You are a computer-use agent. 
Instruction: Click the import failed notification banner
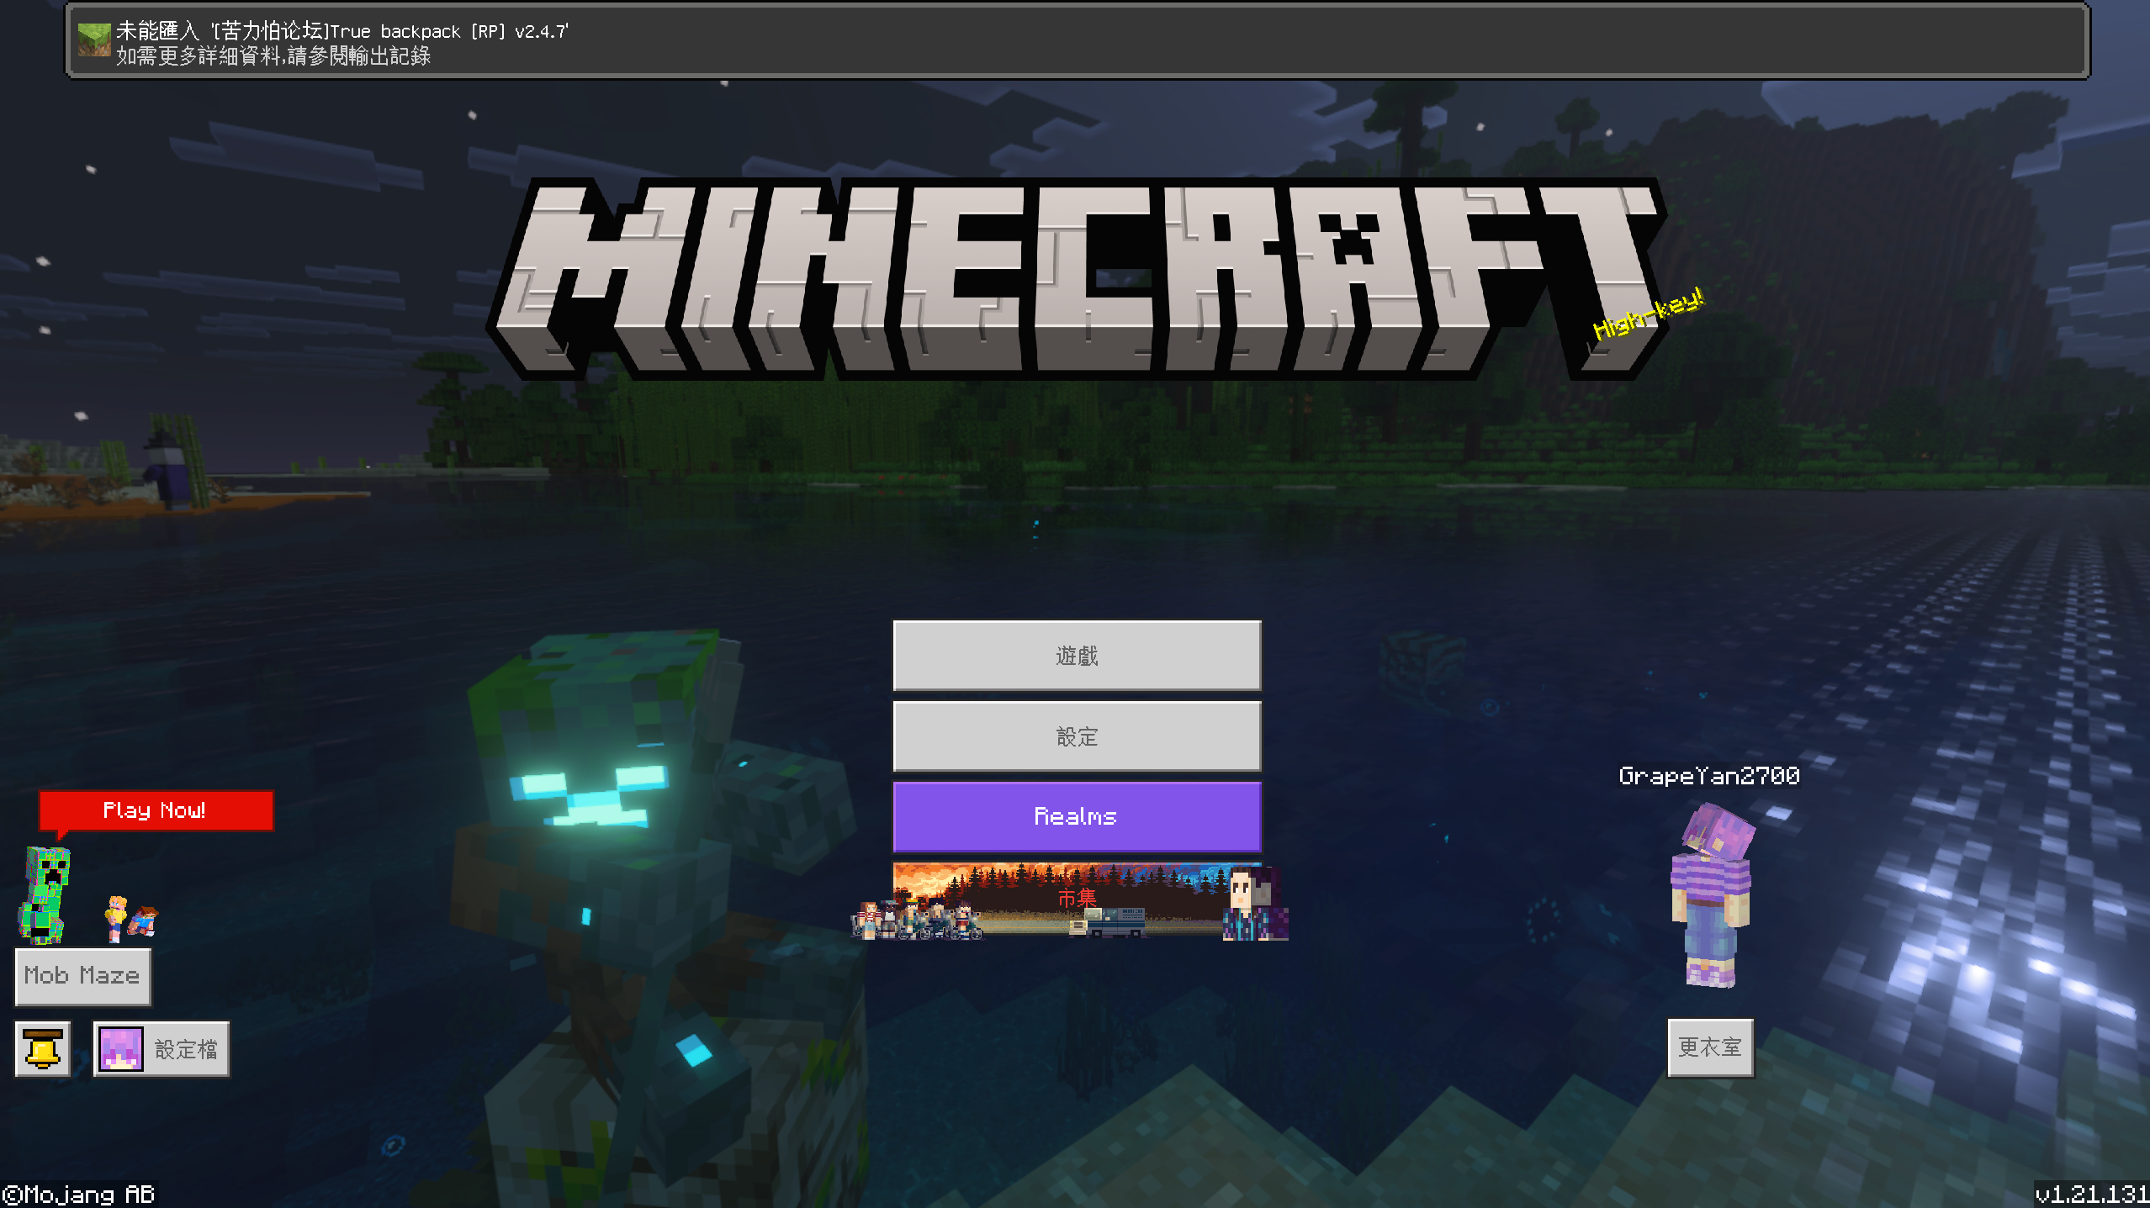coord(1078,41)
